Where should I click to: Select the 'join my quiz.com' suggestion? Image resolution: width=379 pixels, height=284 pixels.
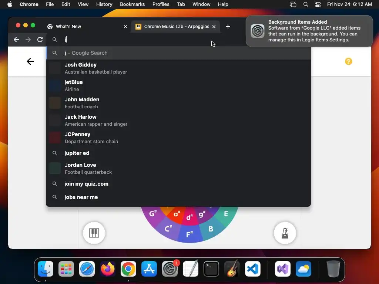pos(178,184)
